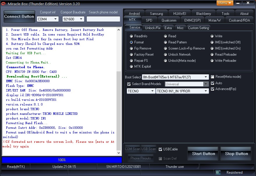Select the MTK tab
The image size is (256, 176).
tap(133, 20)
